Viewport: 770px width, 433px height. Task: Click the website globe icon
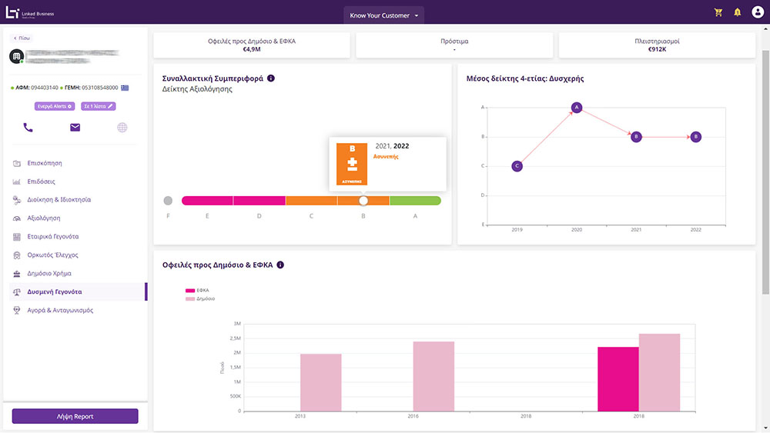(x=122, y=128)
